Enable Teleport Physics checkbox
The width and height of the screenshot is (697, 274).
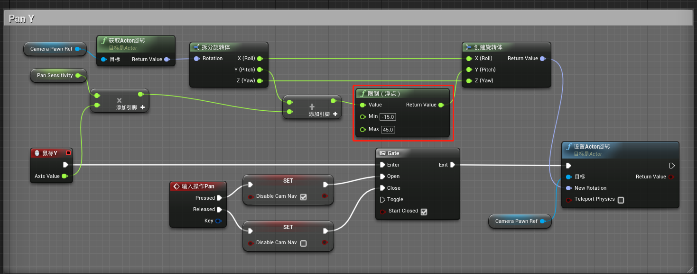pos(621,200)
